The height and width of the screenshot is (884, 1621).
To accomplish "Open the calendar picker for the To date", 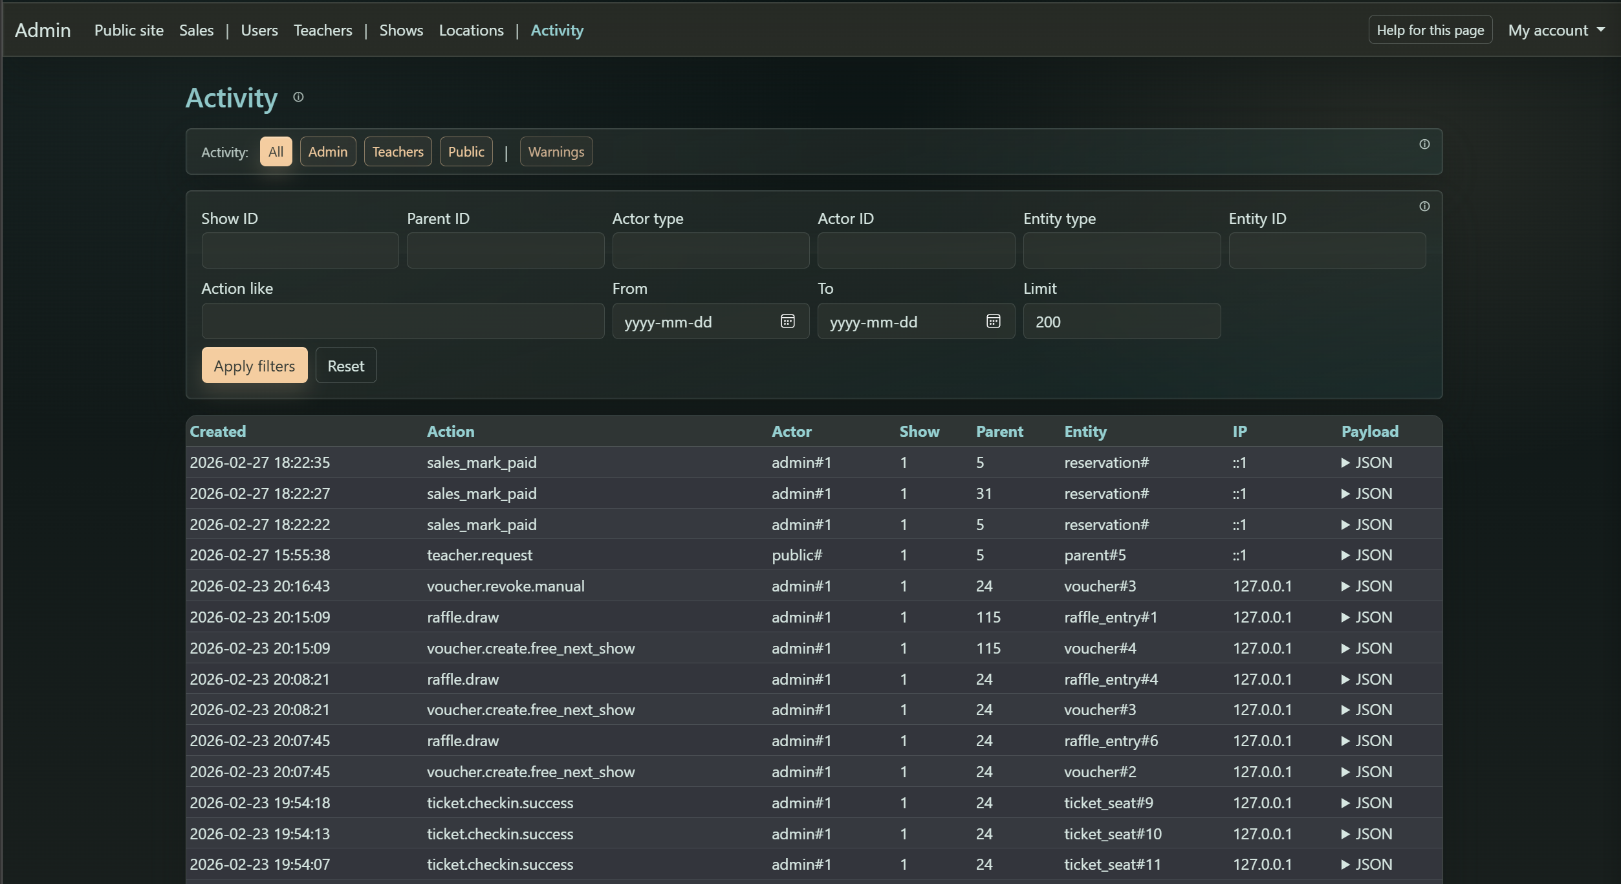I will [x=994, y=321].
